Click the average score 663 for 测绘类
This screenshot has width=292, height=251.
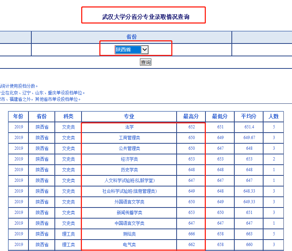point(249,234)
